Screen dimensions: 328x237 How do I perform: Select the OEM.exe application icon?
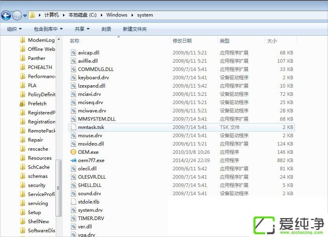tap(73, 152)
